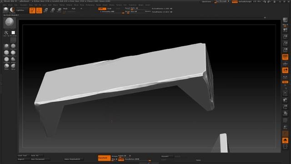Select the Planar brush in the left palette
291x164 pixels.
coord(6,67)
